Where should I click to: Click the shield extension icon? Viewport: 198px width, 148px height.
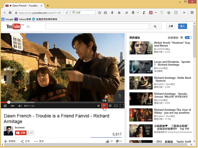click(162, 13)
